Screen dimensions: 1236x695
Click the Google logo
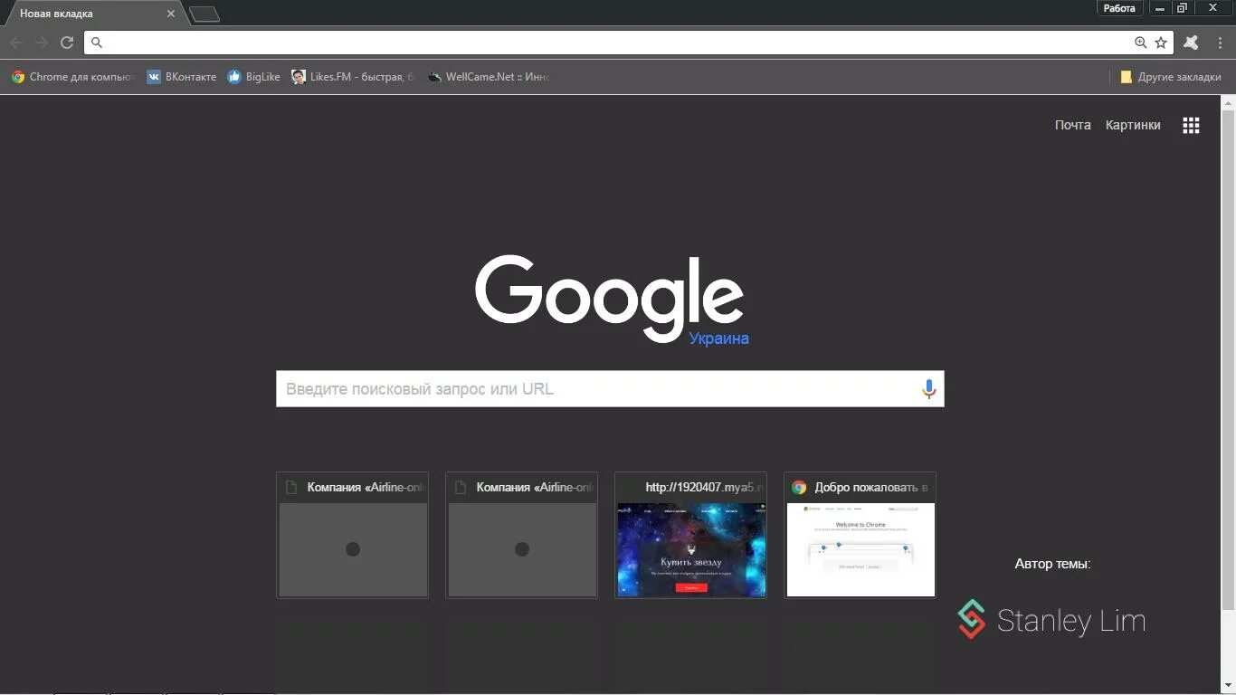(x=610, y=299)
